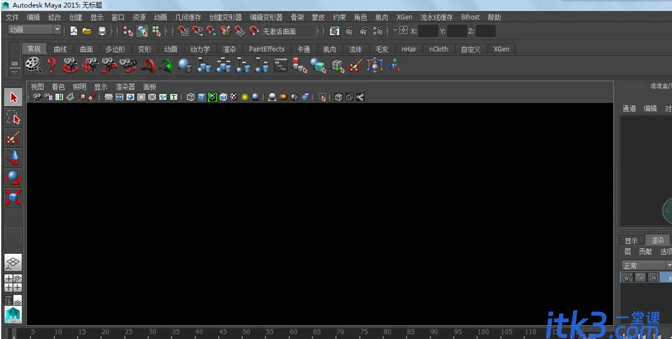Open the 骨架 menu

tap(297, 17)
